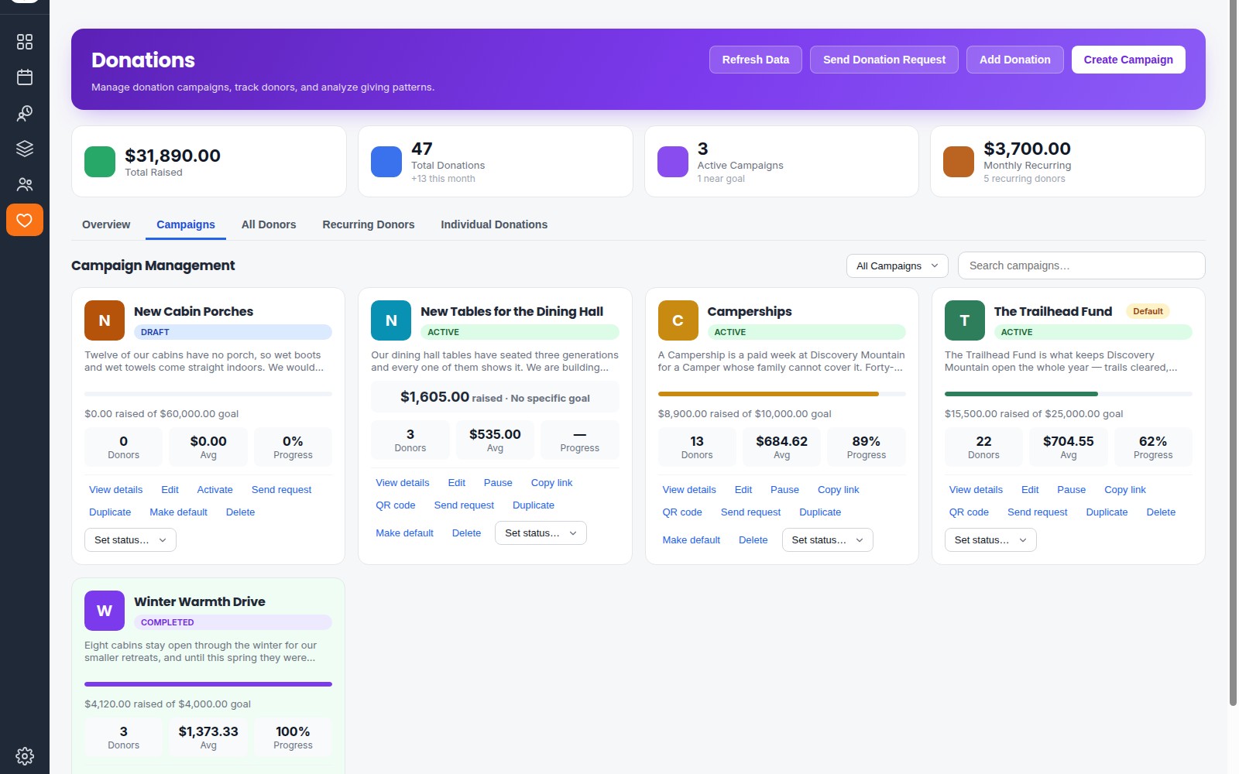Image resolution: width=1239 pixels, height=774 pixels.
Task: Activate the New Cabin Porches campaign
Action: [x=215, y=490]
